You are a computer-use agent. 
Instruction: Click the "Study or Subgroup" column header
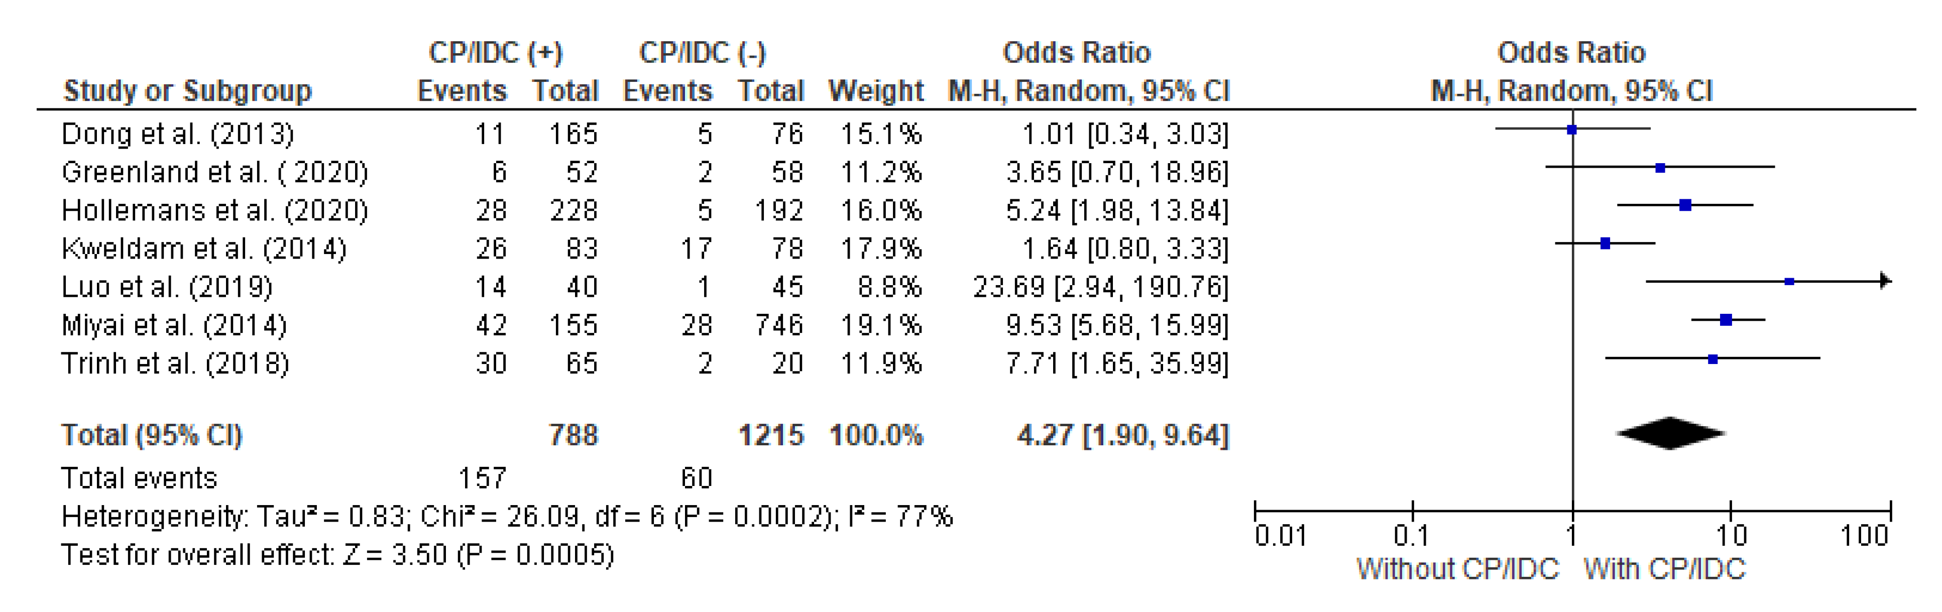[187, 91]
